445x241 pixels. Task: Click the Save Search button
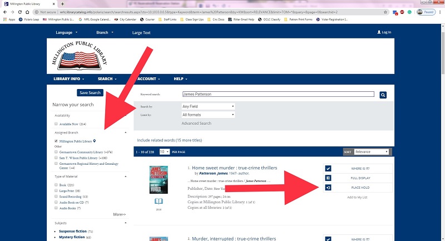point(90,93)
